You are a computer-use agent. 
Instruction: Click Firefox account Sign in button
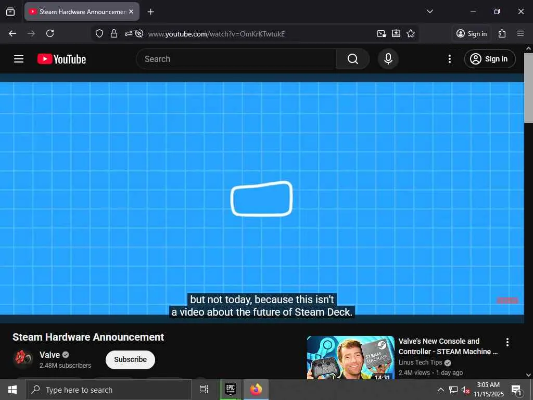(x=472, y=34)
